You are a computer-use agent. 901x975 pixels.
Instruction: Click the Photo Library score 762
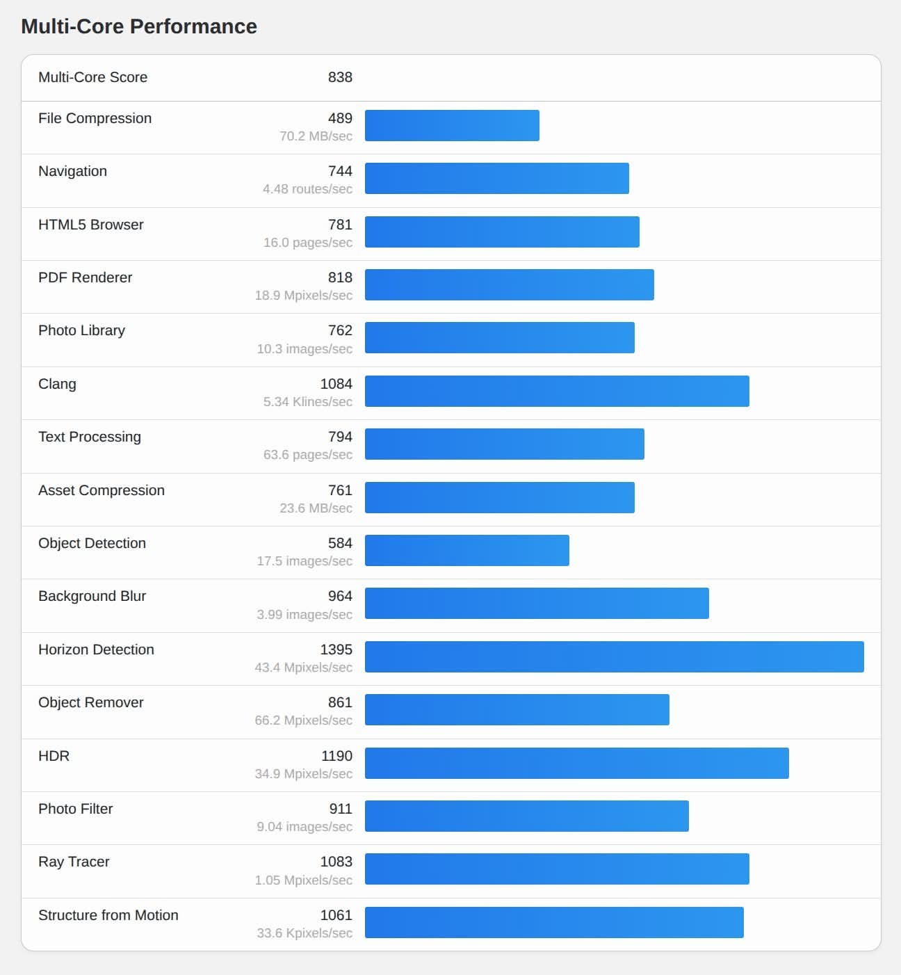[x=340, y=330]
